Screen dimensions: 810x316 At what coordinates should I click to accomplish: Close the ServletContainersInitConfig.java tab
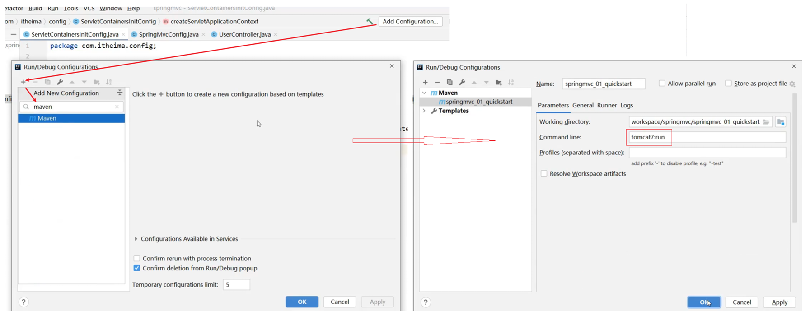coord(123,34)
